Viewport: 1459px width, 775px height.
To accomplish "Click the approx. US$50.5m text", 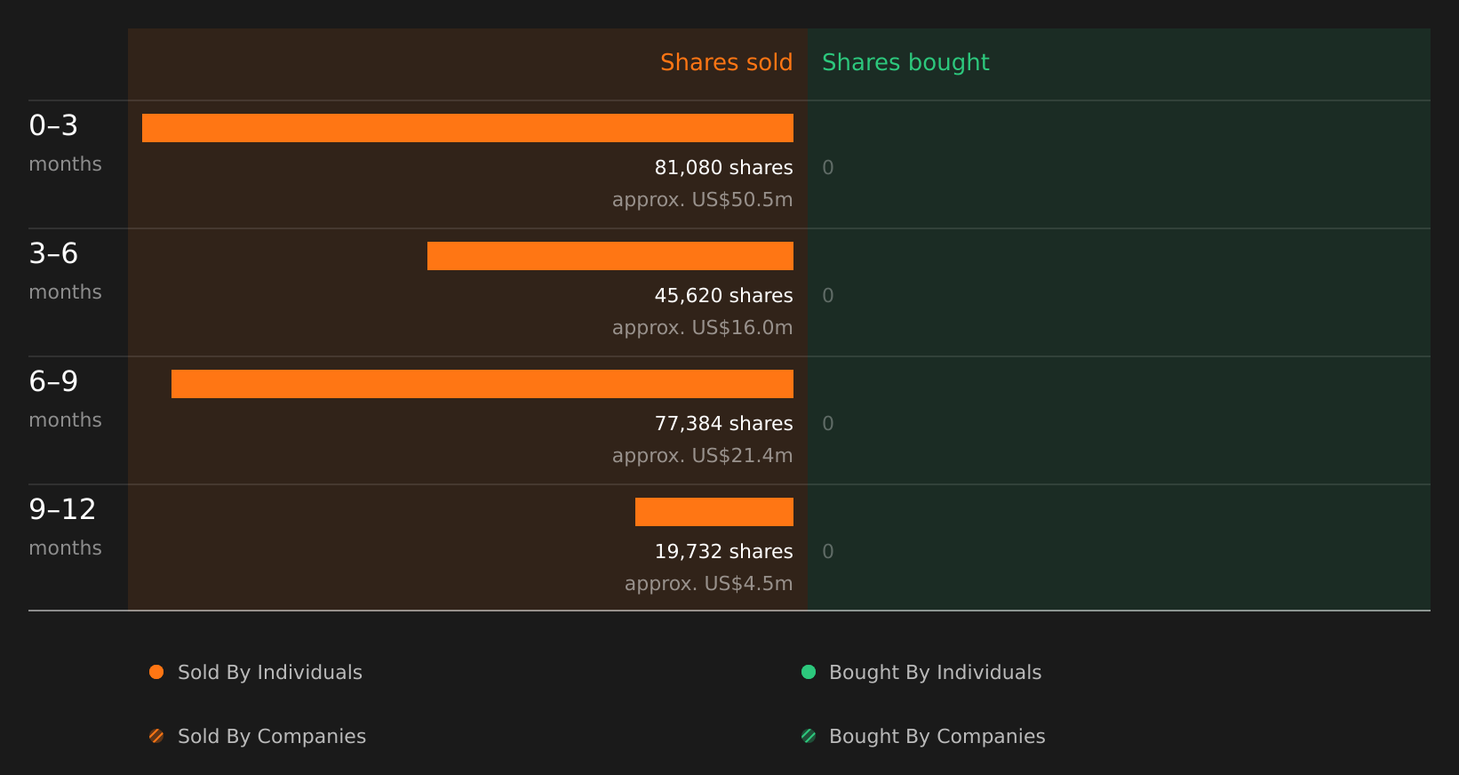I will coord(702,200).
